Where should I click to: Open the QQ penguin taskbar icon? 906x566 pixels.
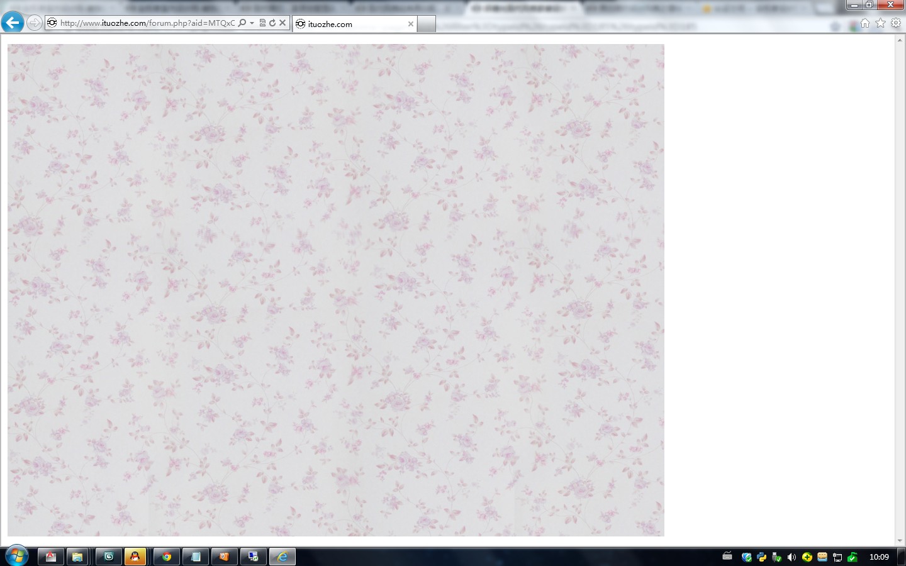[135, 557]
